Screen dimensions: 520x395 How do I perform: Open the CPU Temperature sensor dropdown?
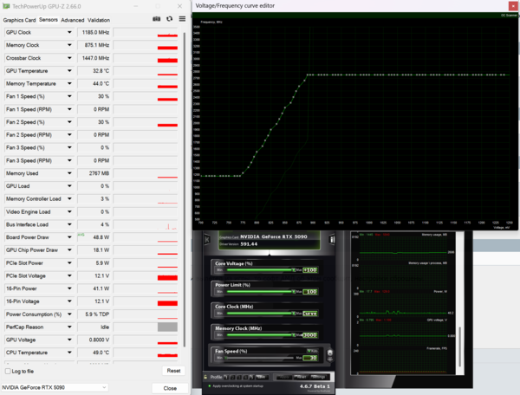[x=69, y=353]
